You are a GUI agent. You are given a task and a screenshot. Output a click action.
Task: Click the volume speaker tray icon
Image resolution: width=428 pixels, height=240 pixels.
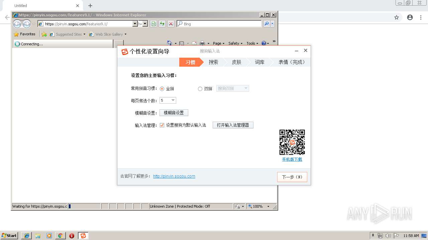(x=388, y=236)
